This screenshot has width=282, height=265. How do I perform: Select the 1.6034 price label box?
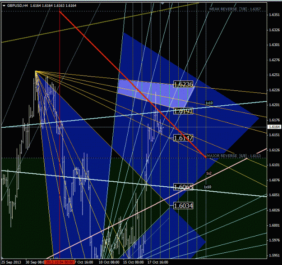pyautogui.click(x=183, y=206)
